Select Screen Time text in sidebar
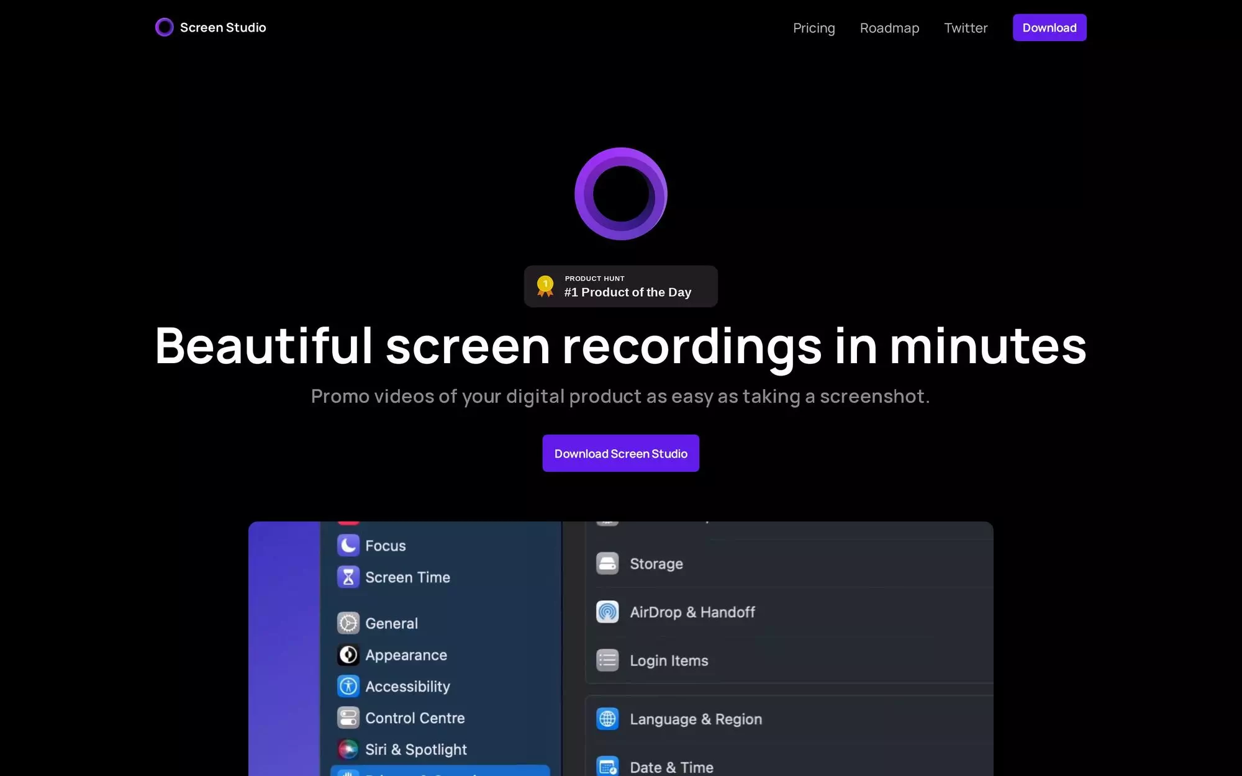The image size is (1242, 776). point(407,577)
